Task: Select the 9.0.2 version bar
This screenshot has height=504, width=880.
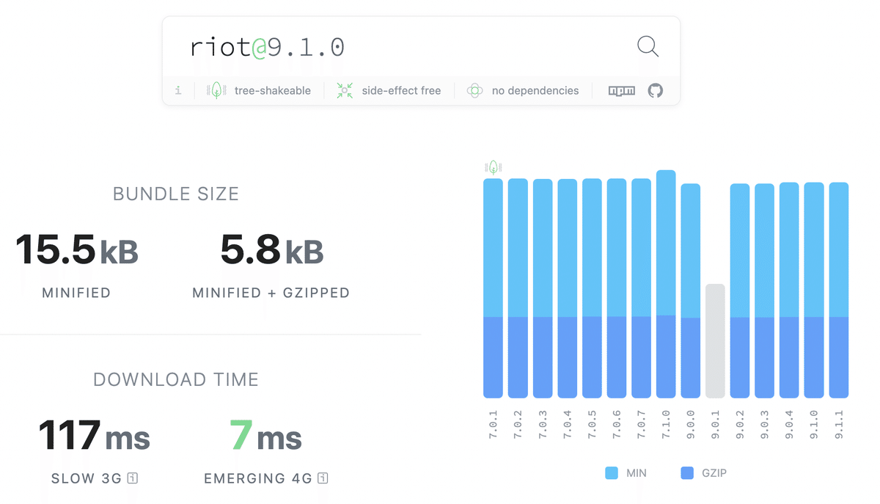Action: click(740, 291)
